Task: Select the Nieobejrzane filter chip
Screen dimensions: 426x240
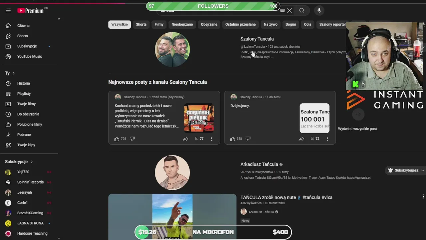Action: [182, 24]
